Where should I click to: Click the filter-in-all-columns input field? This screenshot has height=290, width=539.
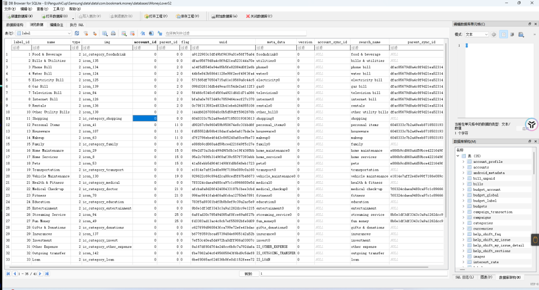click(235, 33)
